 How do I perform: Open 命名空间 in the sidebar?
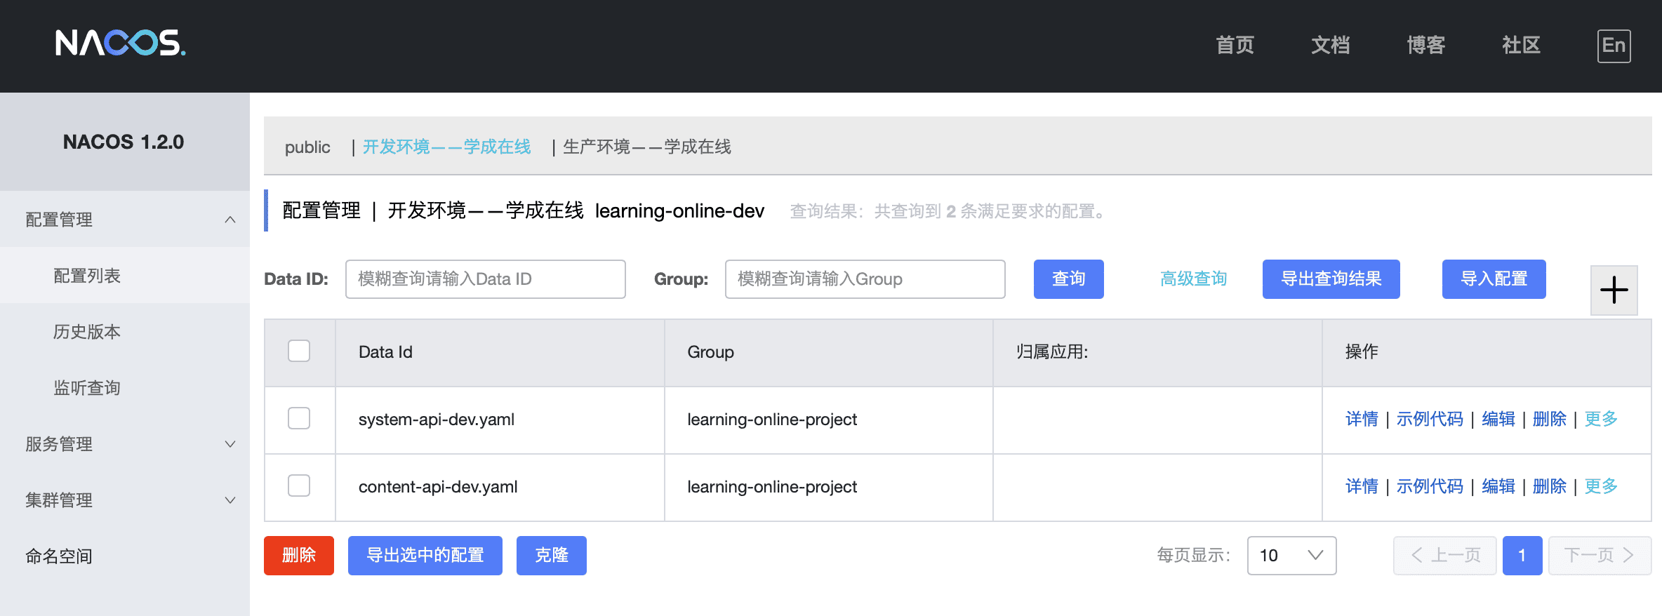click(125, 556)
